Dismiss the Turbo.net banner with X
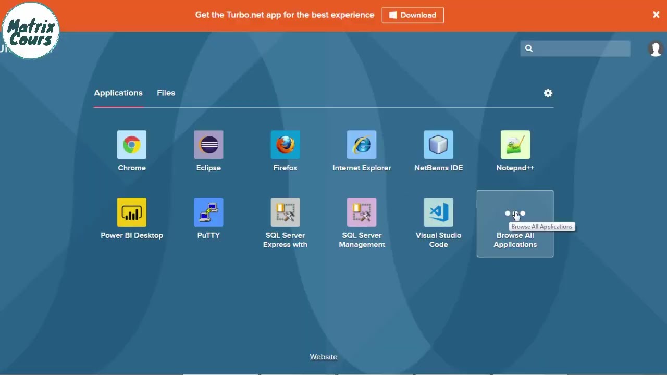Image resolution: width=667 pixels, height=375 pixels. tap(656, 15)
